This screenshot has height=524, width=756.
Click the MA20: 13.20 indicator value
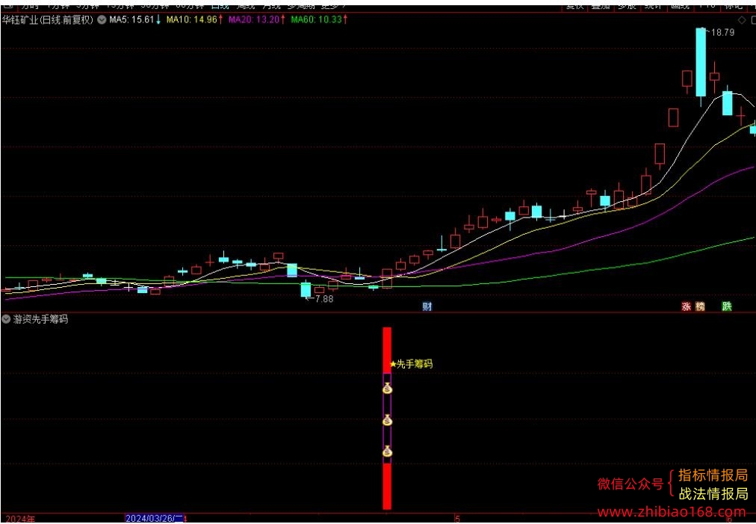tap(257, 19)
